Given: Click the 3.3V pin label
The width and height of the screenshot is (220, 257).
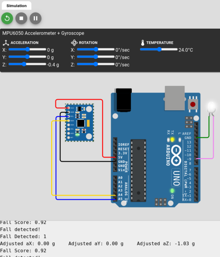Looking at the screenshot, I should 123,153.
